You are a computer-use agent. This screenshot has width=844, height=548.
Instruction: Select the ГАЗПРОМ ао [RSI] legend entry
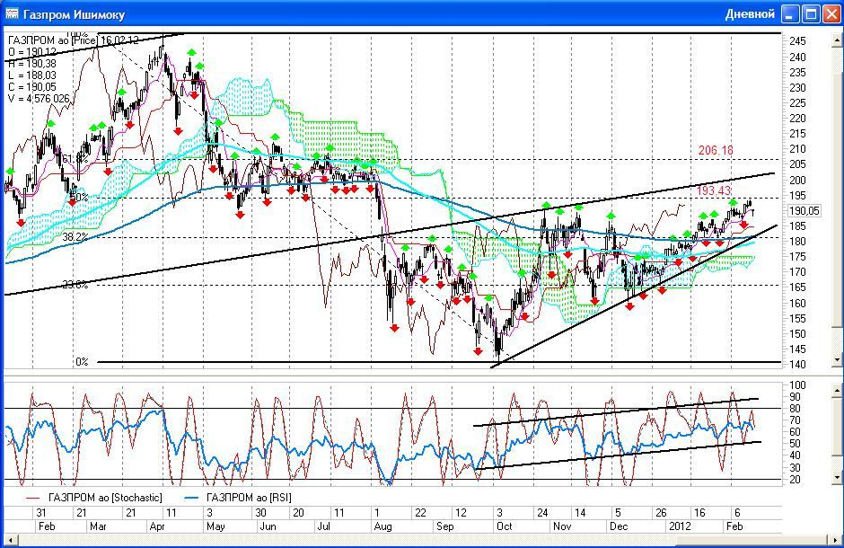coord(239,498)
